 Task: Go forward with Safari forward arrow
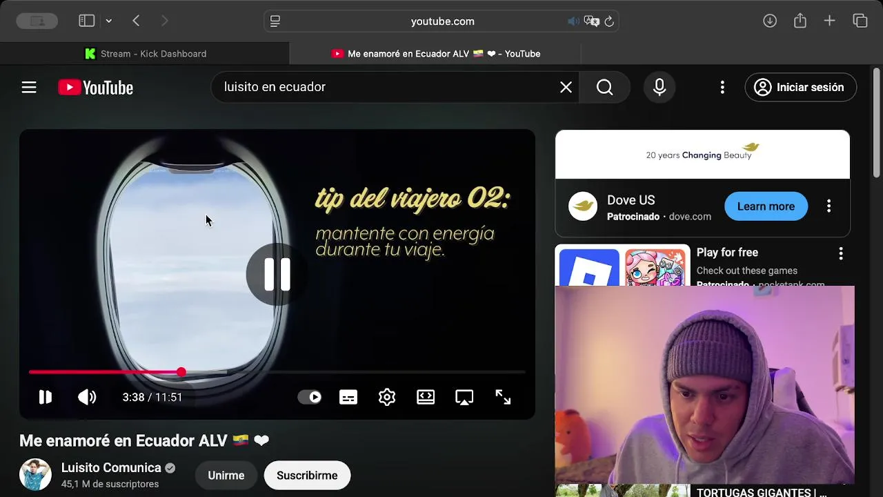click(x=164, y=21)
